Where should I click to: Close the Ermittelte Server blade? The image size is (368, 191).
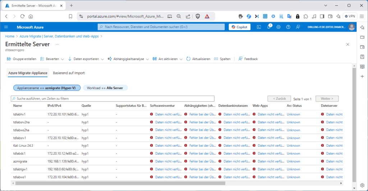tap(348, 44)
